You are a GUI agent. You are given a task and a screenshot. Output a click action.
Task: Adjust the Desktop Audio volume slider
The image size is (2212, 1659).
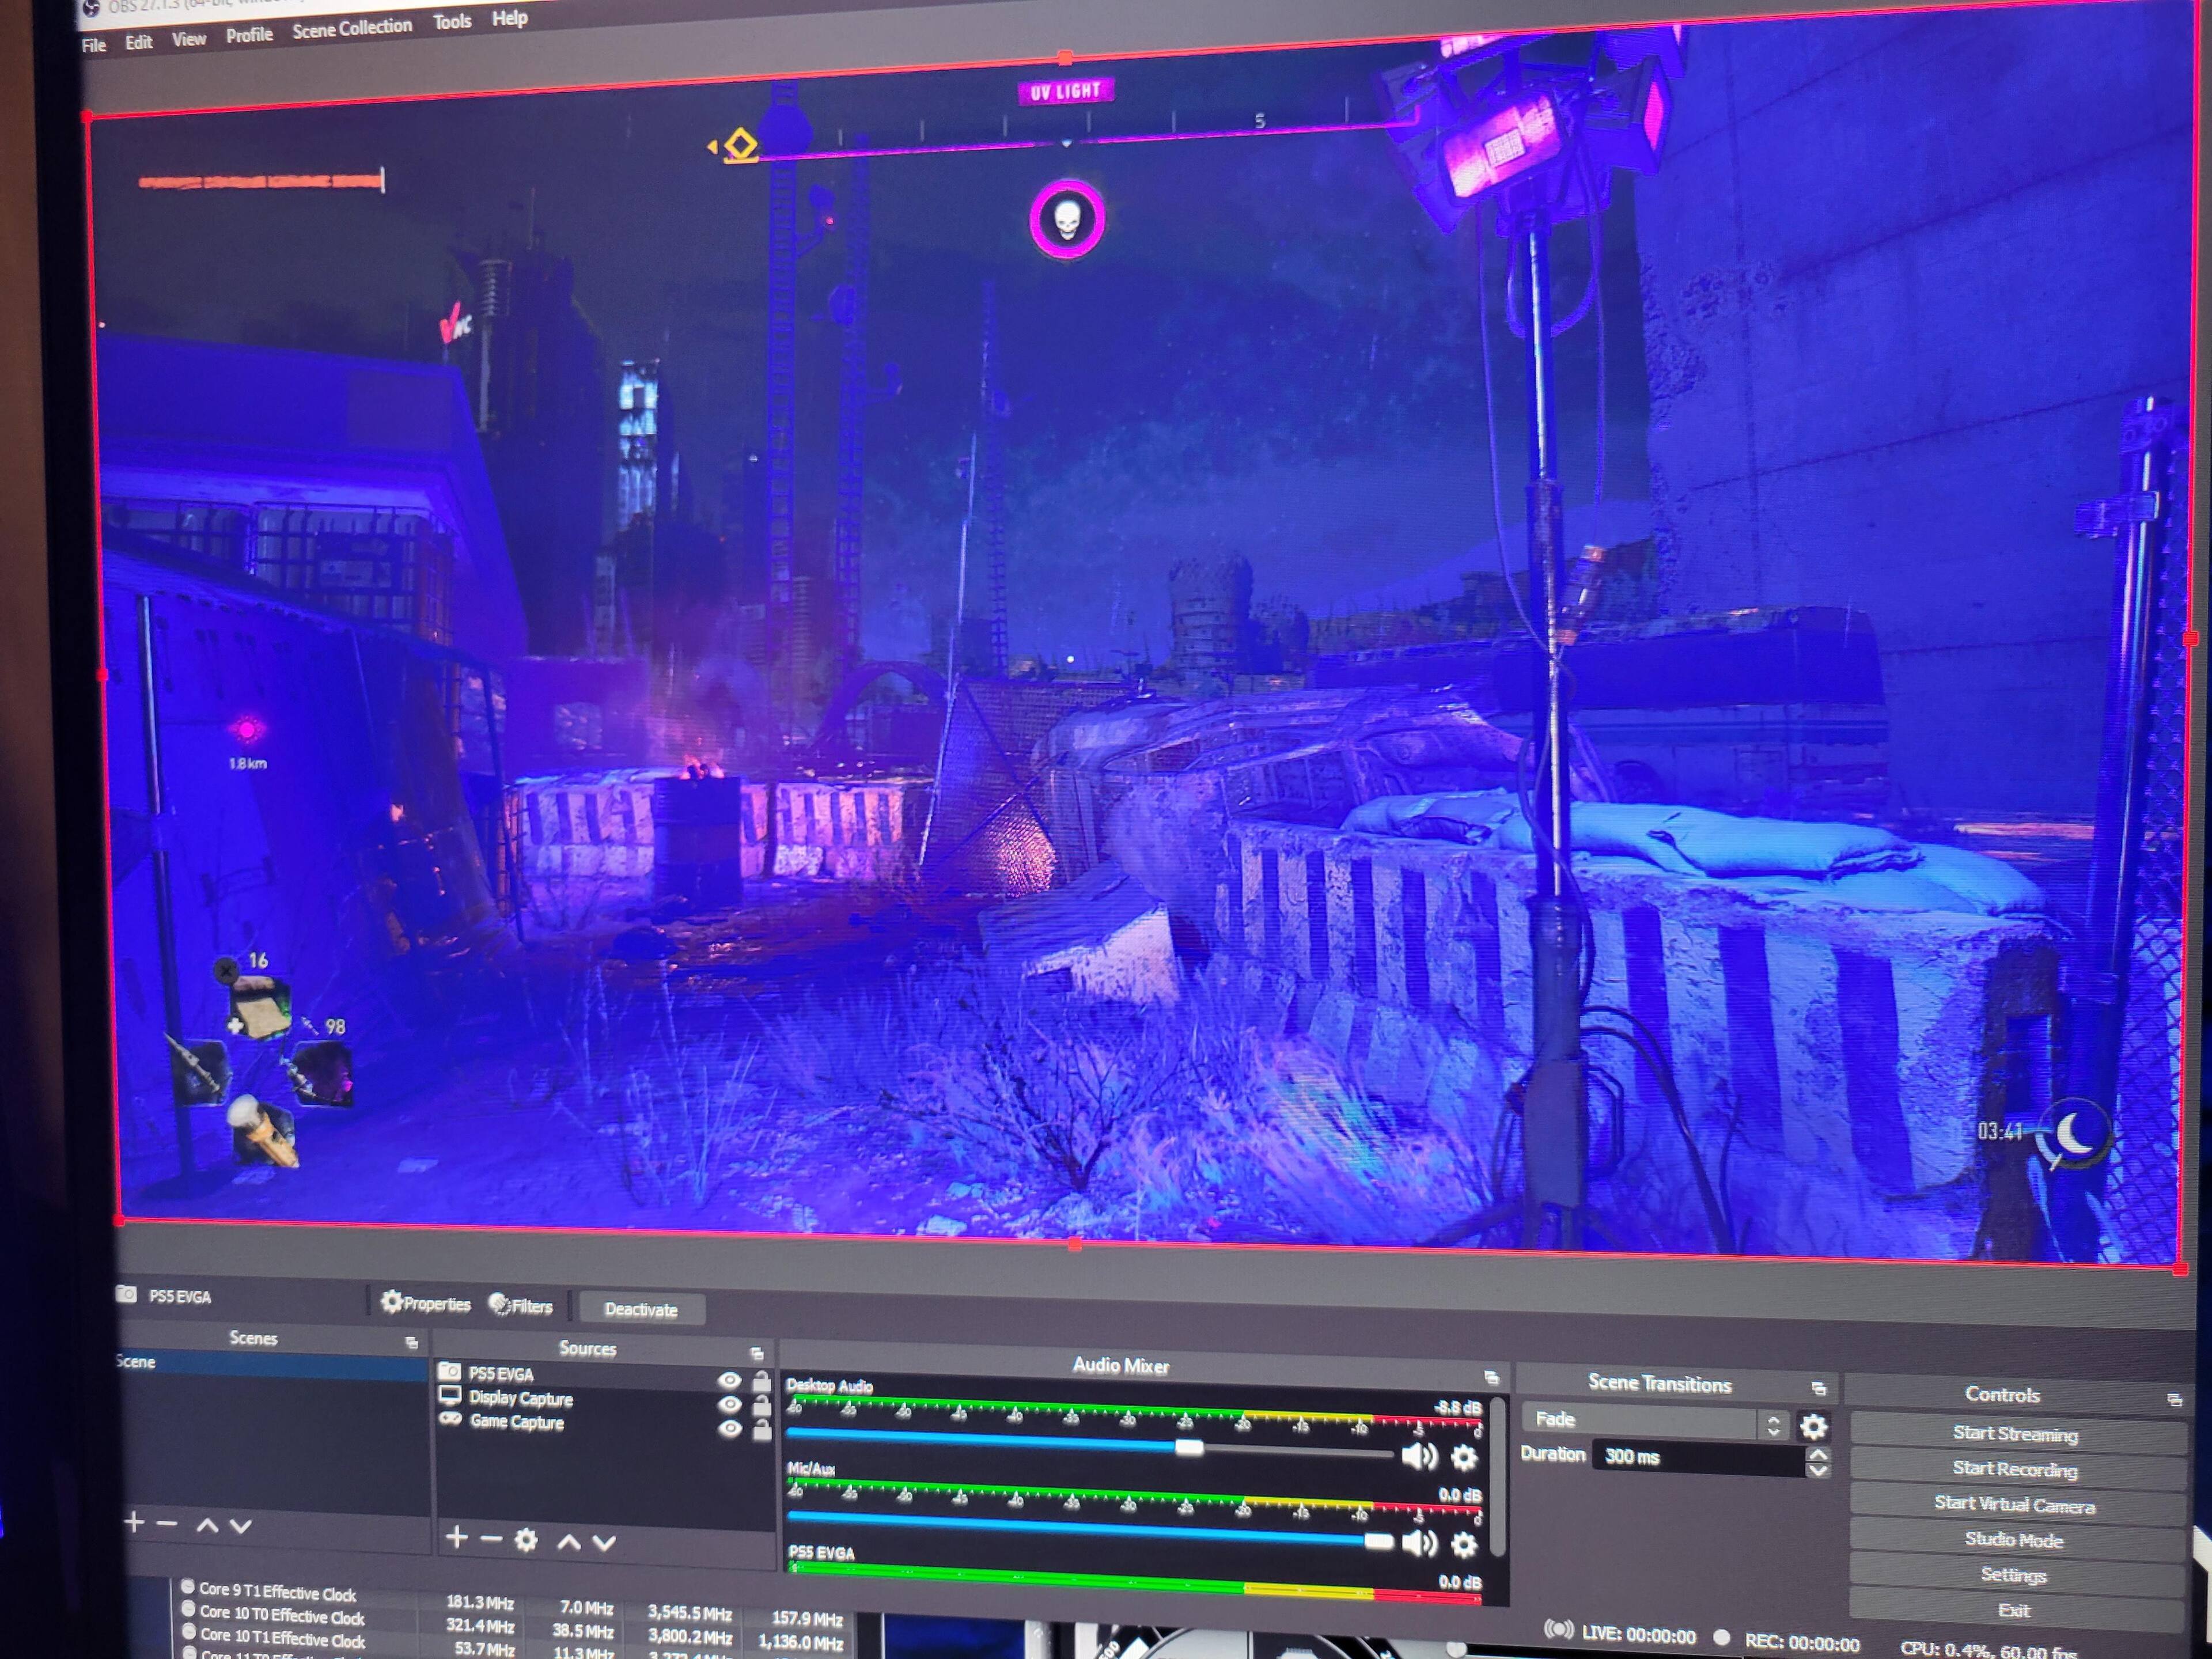coord(1188,1447)
